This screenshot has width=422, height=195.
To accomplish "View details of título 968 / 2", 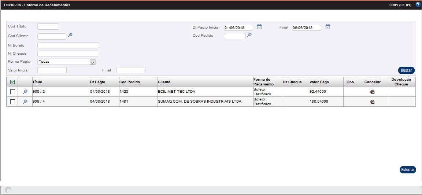I will 25,92.
